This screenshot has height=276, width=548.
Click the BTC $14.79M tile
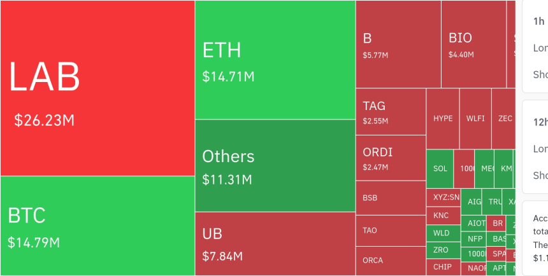tap(97, 226)
